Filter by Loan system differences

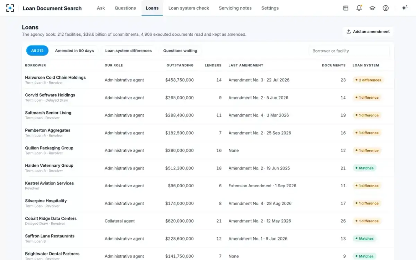(129, 51)
